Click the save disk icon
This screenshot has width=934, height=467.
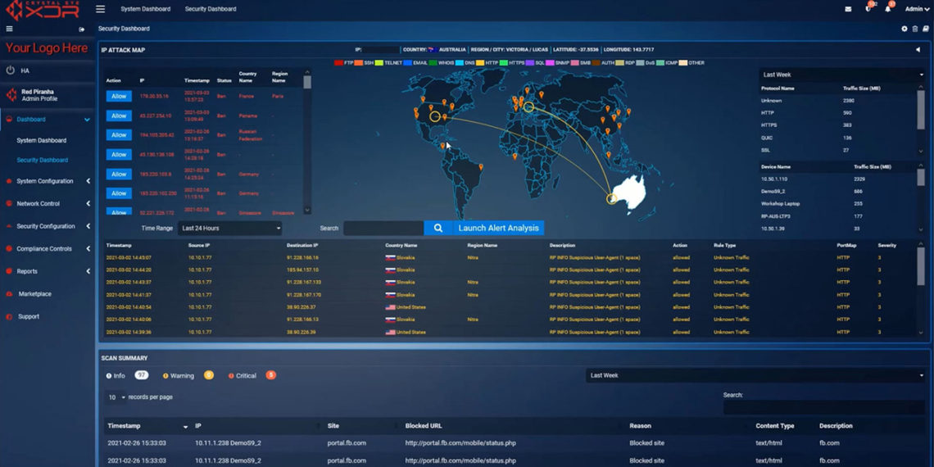[925, 29]
